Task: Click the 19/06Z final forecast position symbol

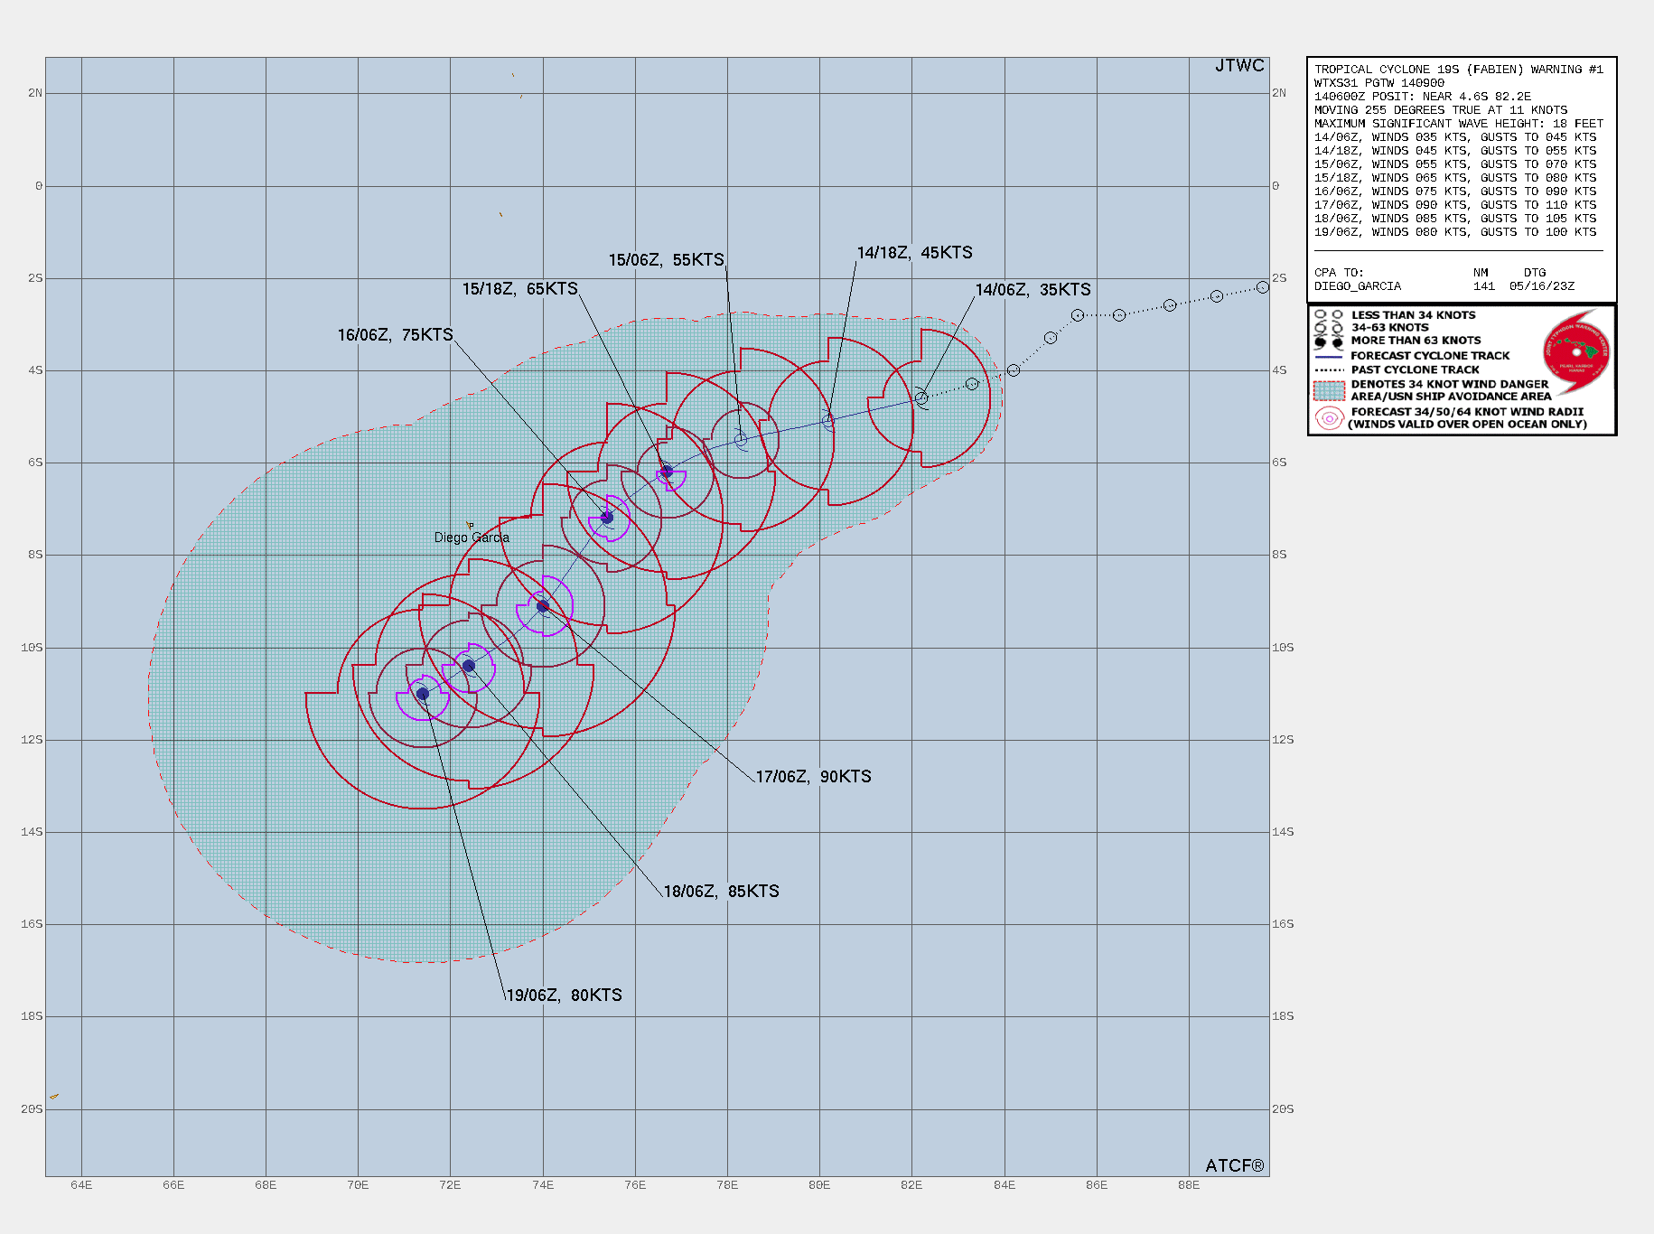Action: pyautogui.click(x=422, y=694)
